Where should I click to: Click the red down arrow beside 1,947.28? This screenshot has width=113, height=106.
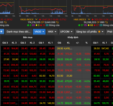[40, 20]
